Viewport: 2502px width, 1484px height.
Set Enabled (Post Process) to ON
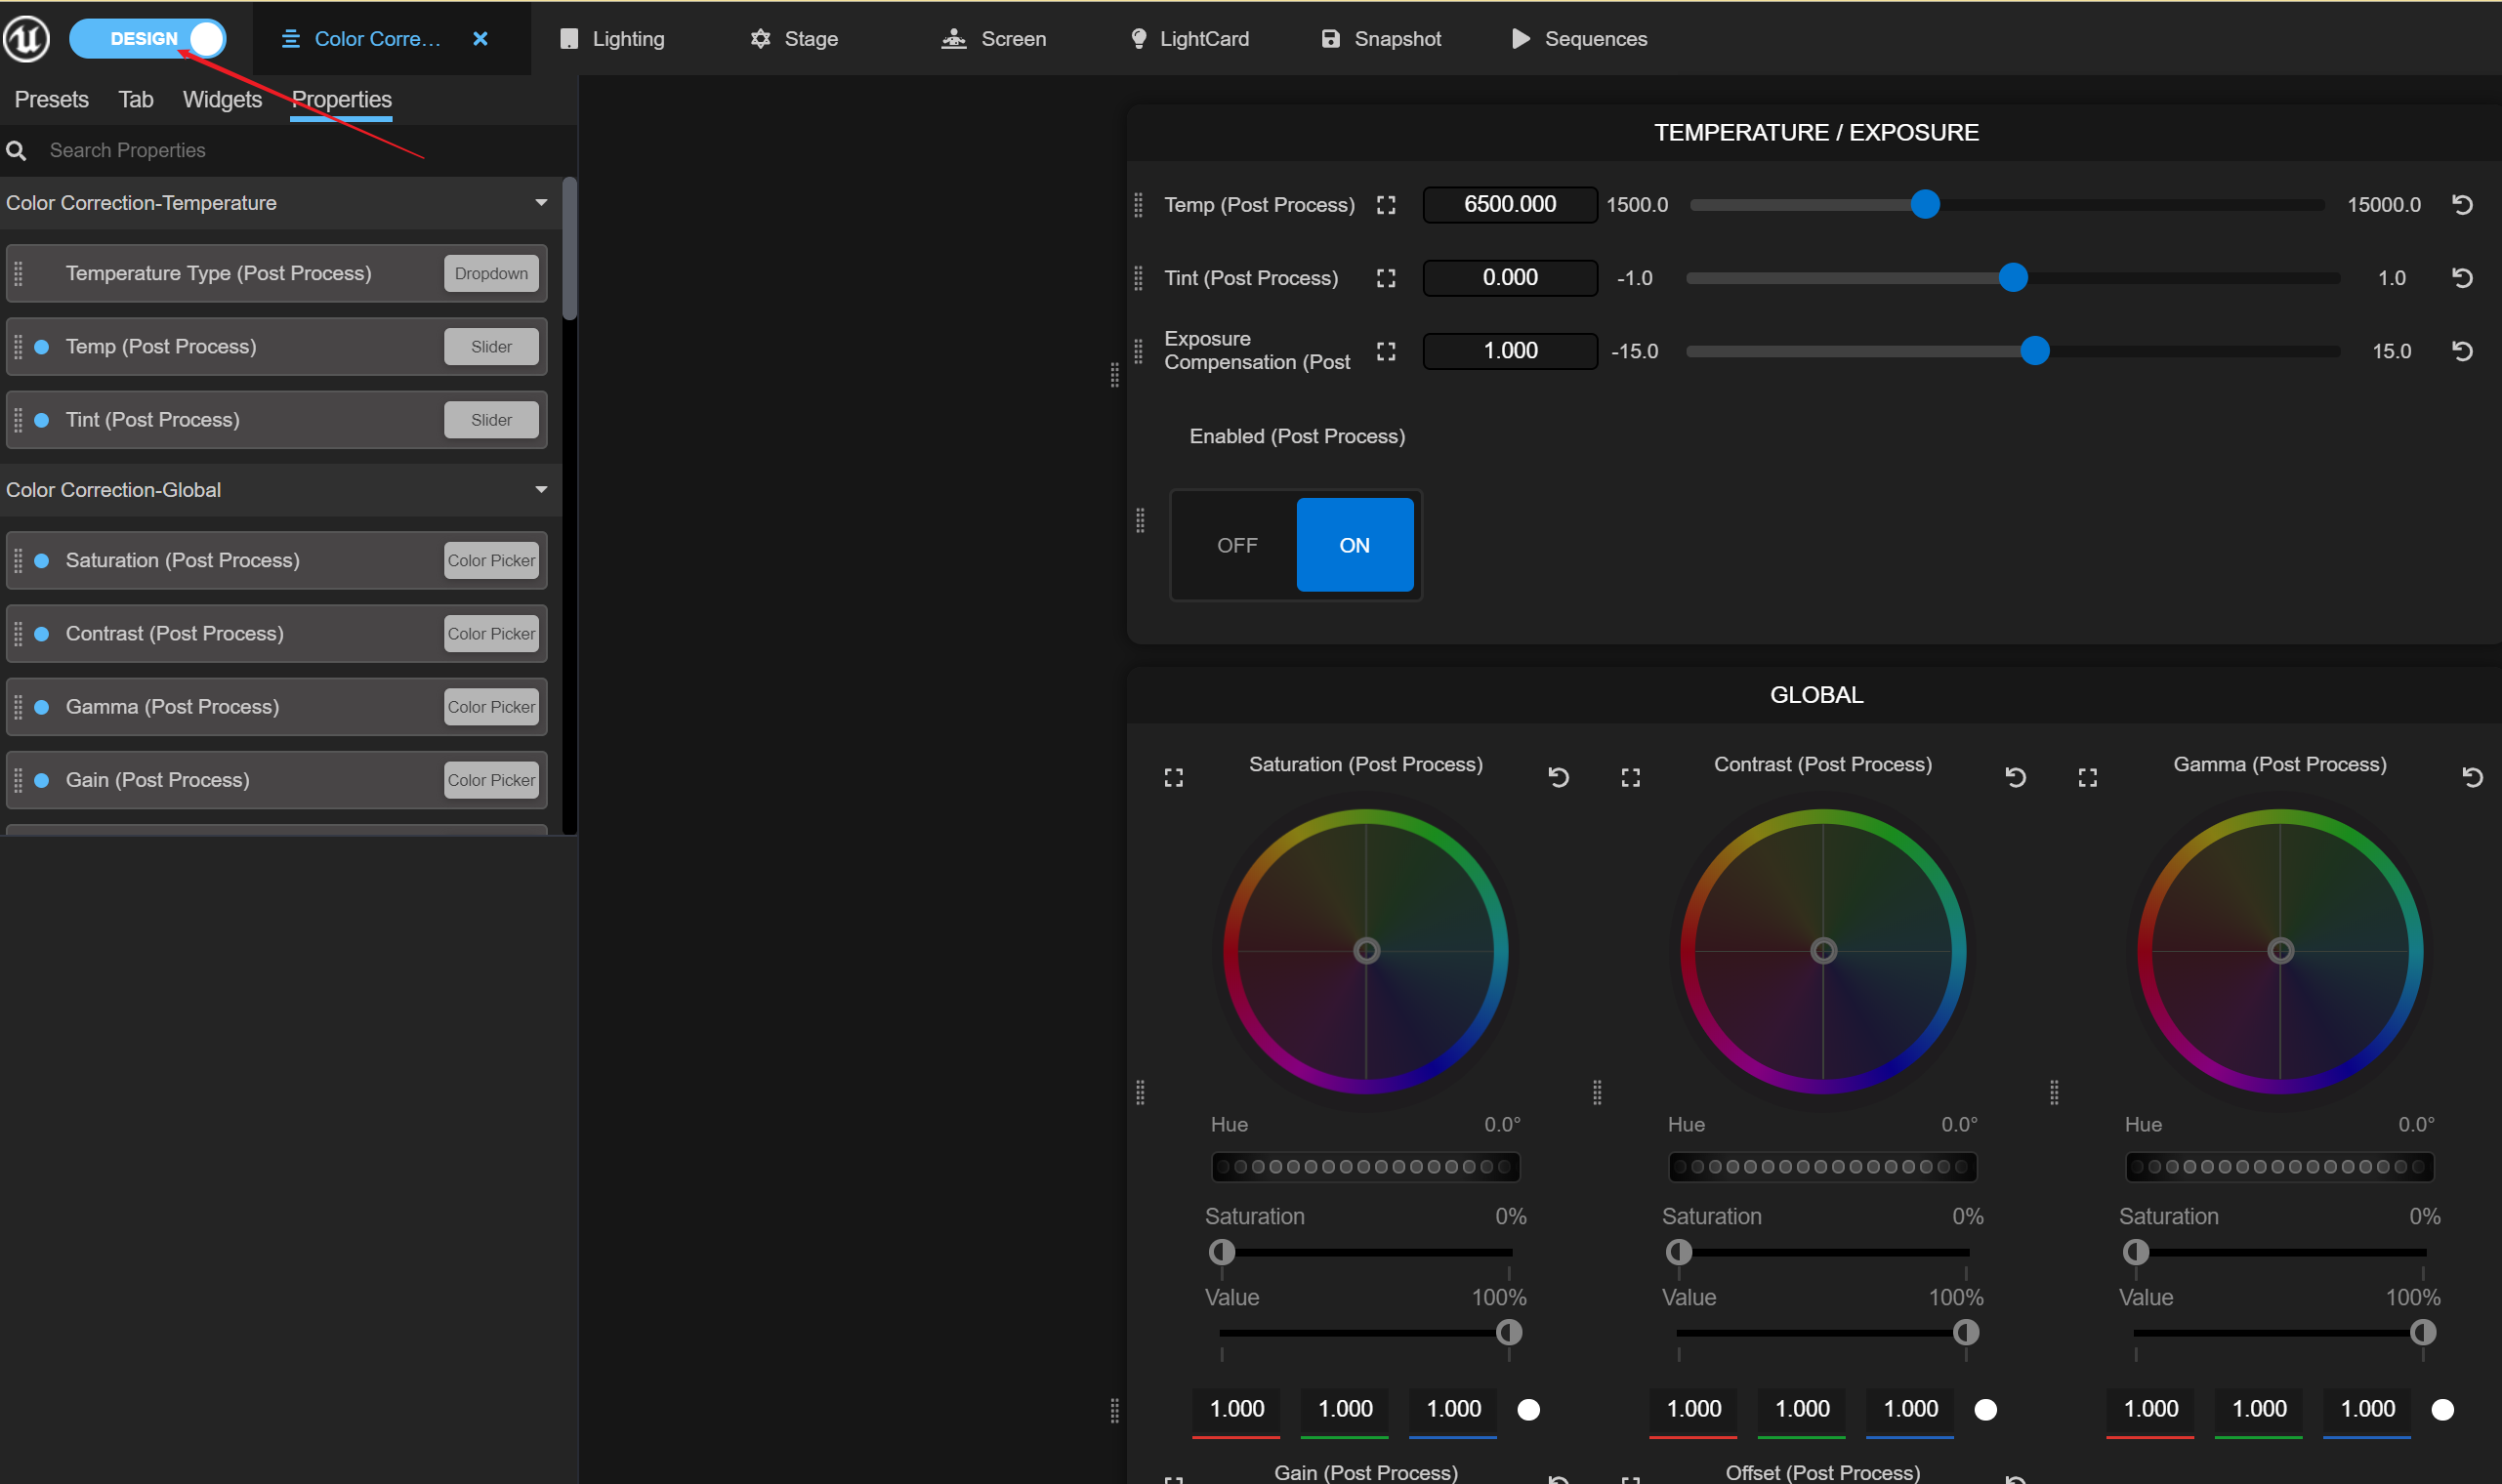coord(1355,545)
